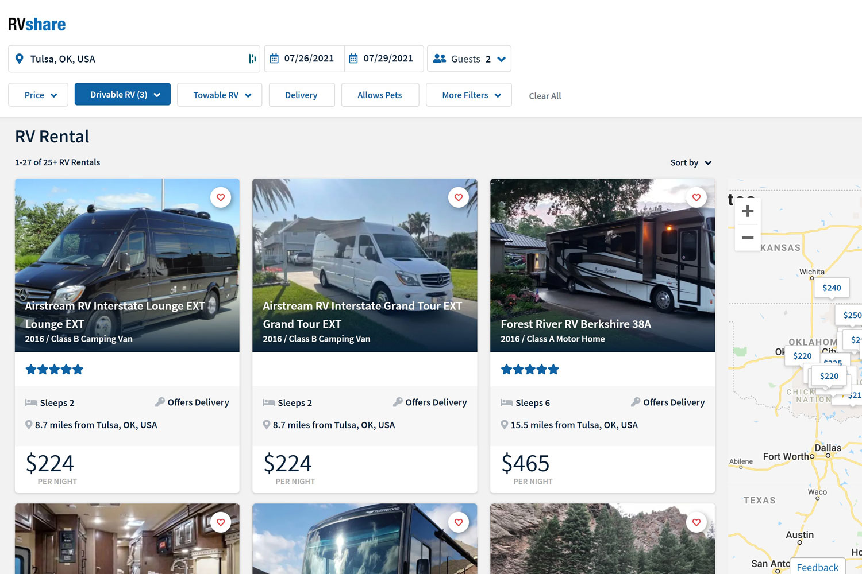The height and width of the screenshot is (574, 862).
Task: Open the Towable RV filter dropdown
Action: point(220,95)
